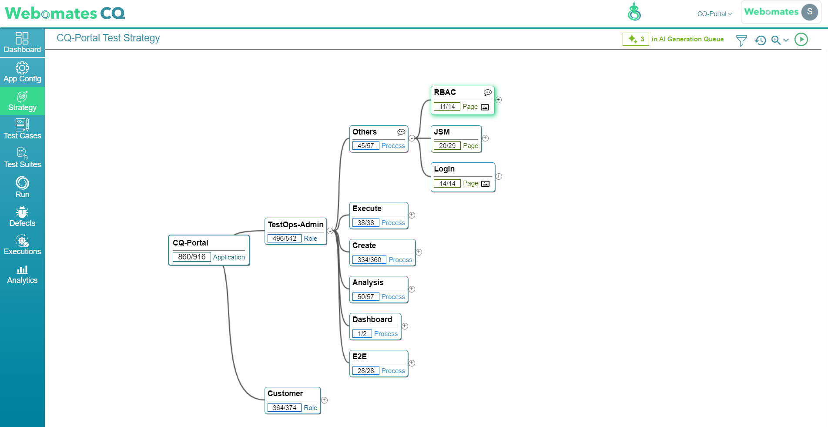Select the Login page node title

coord(444,169)
